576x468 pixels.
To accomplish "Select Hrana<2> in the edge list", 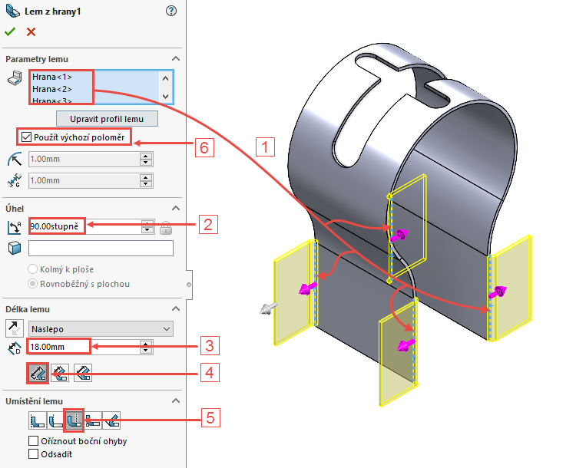I will click(51, 89).
